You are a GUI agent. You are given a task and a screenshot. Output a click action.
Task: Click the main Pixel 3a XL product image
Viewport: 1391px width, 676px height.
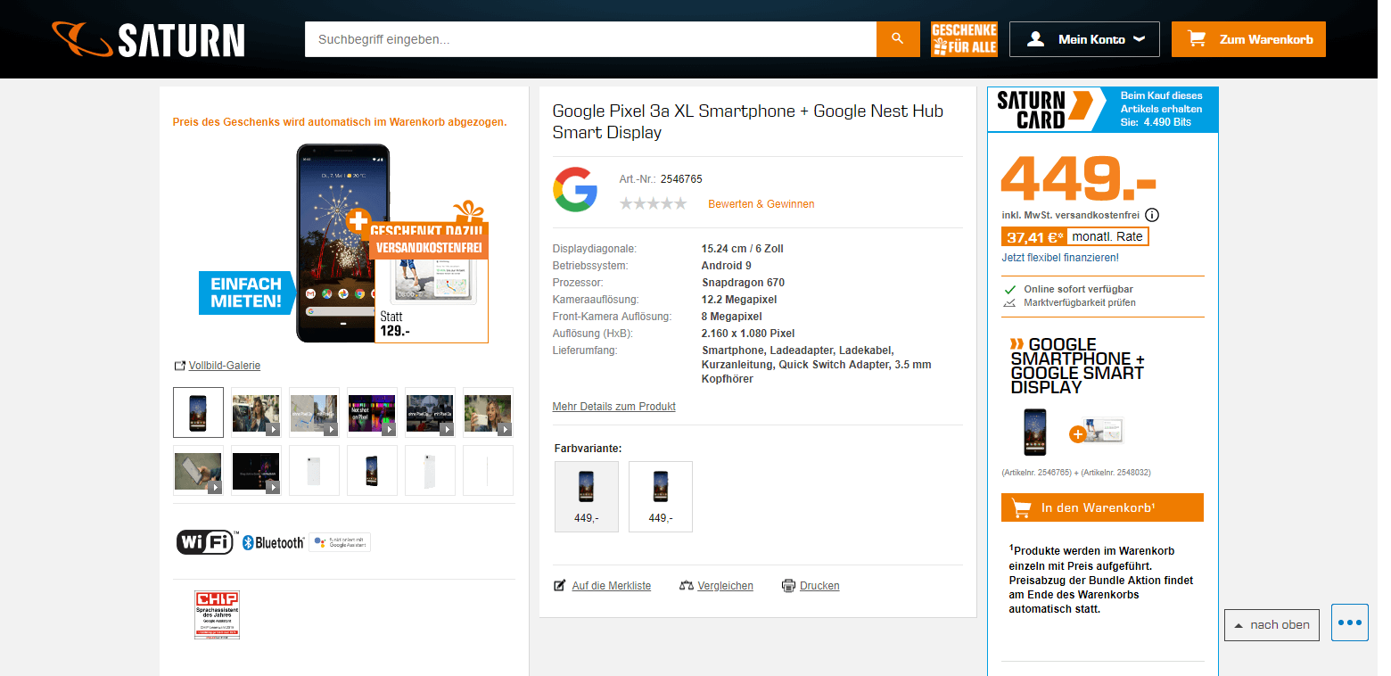click(x=343, y=243)
